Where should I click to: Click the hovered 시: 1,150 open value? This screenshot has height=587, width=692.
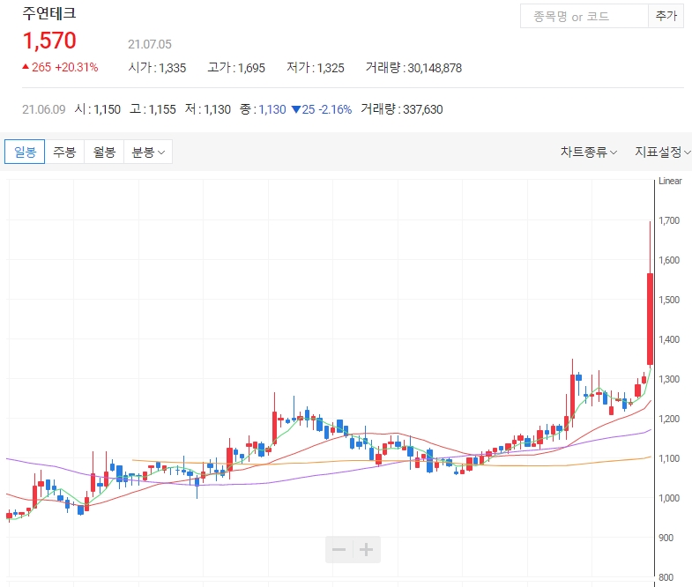click(x=98, y=109)
